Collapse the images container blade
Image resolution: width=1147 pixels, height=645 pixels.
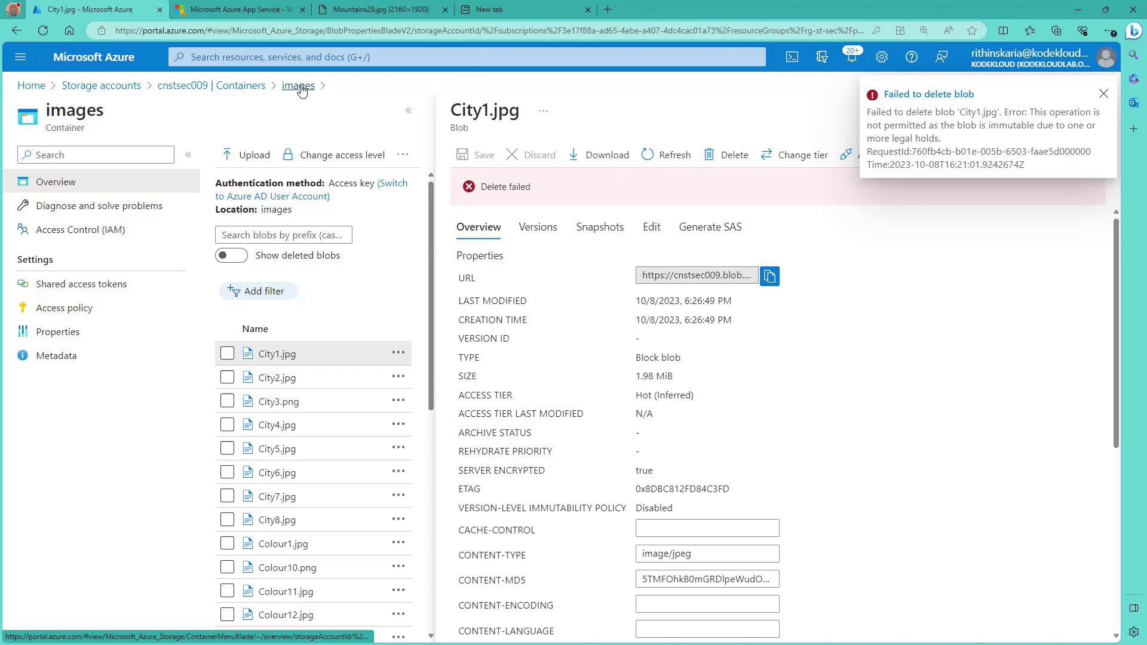click(409, 110)
